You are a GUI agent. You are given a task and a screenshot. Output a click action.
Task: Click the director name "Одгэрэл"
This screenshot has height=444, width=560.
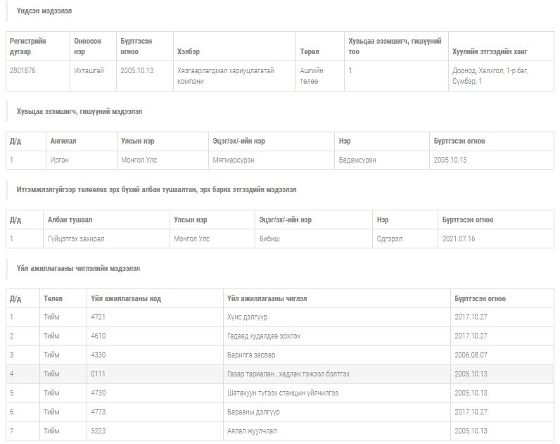tap(390, 239)
